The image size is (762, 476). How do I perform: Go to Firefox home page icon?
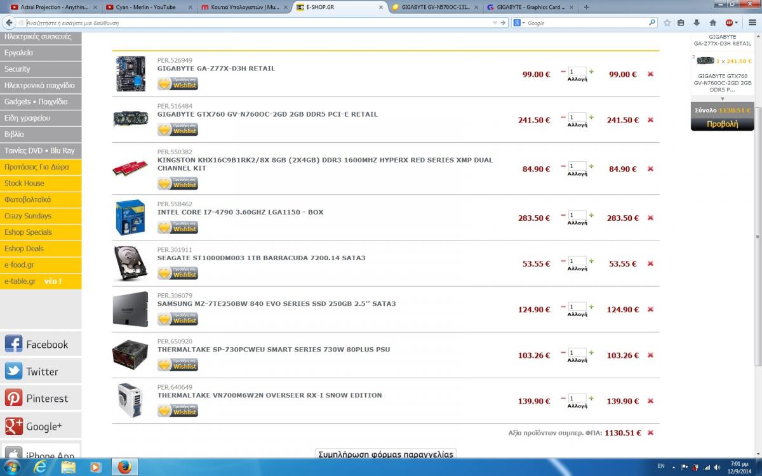coord(712,22)
